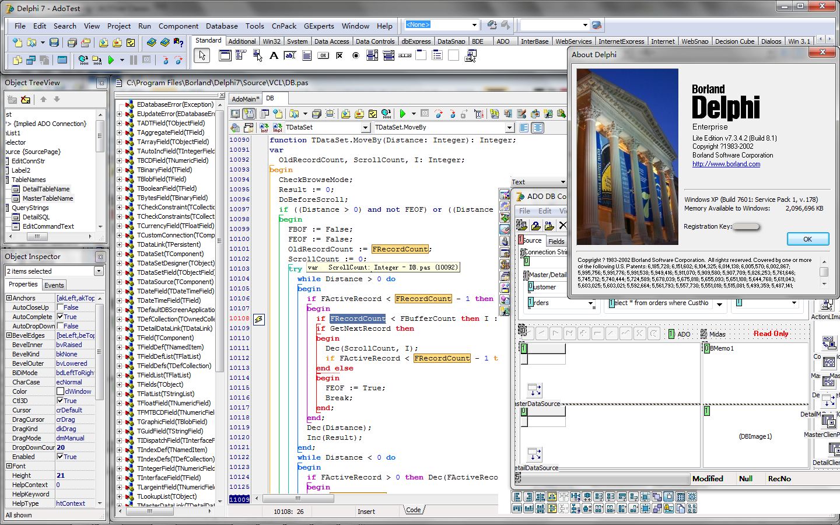
Task: Click the Color property clWindow swatch
Action: pos(60,391)
